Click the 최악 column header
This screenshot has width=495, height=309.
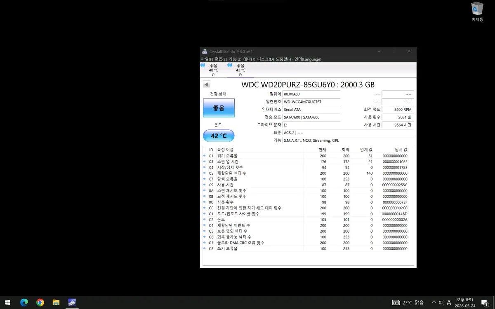pyautogui.click(x=345, y=150)
